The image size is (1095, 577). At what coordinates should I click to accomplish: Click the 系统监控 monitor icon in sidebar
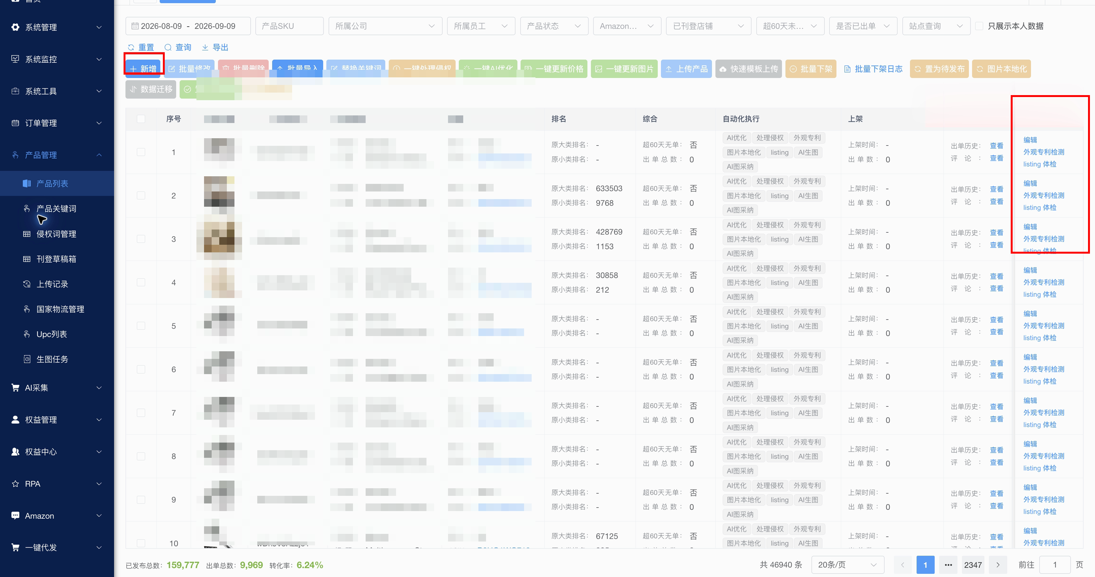15,59
